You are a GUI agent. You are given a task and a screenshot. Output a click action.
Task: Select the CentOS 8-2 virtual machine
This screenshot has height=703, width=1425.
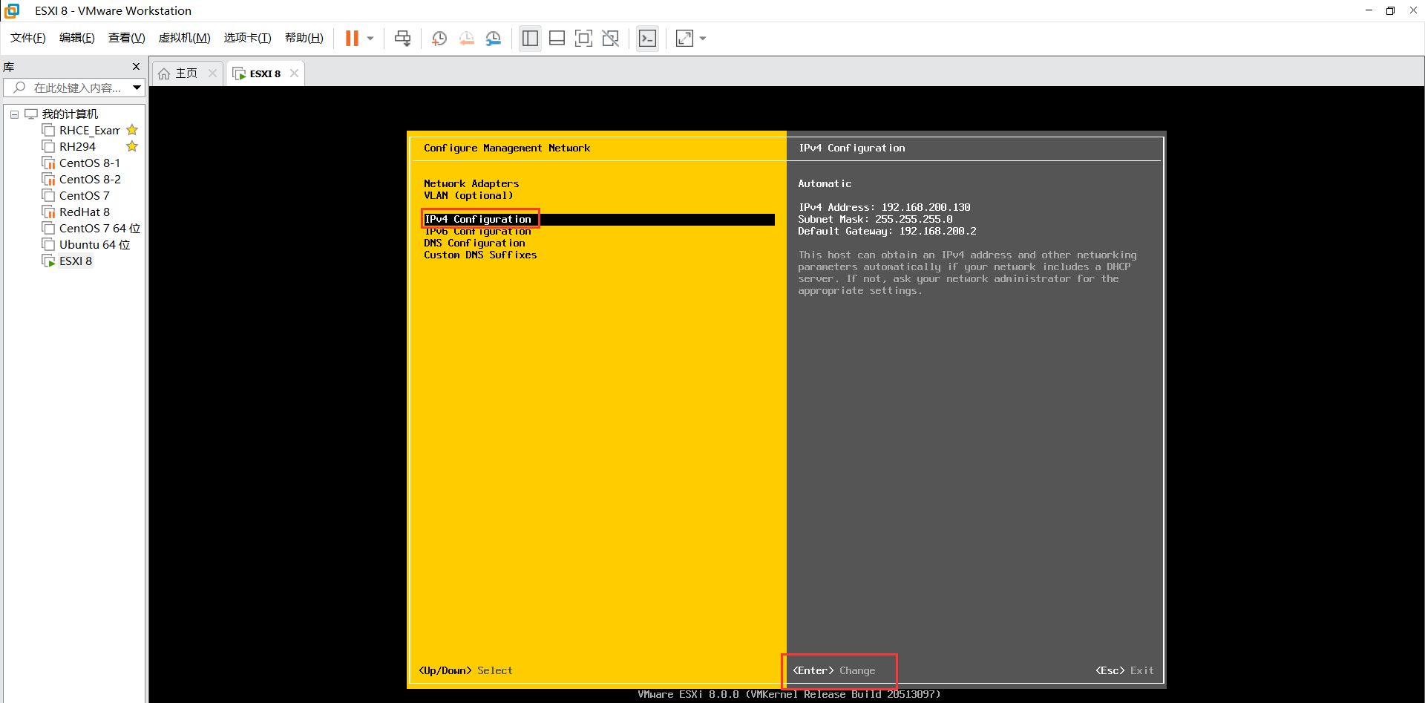[90, 180]
